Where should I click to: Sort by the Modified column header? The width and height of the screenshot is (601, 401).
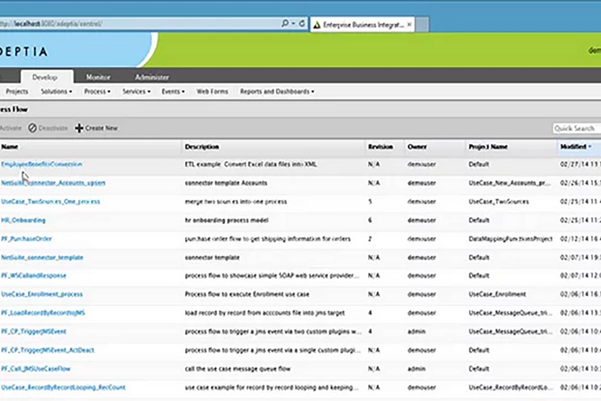coord(573,147)
